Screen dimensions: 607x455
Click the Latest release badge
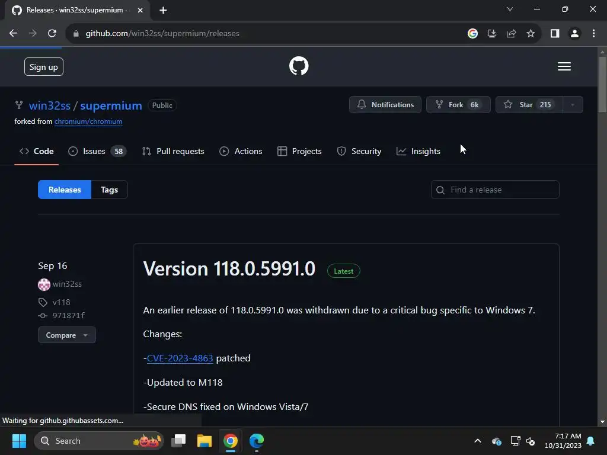[x=343, y=271]
